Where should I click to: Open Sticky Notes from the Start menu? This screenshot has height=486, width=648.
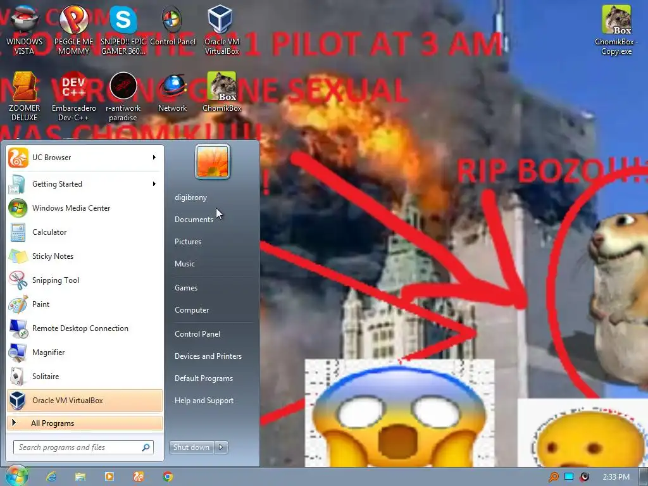click(x=85, y=256)
